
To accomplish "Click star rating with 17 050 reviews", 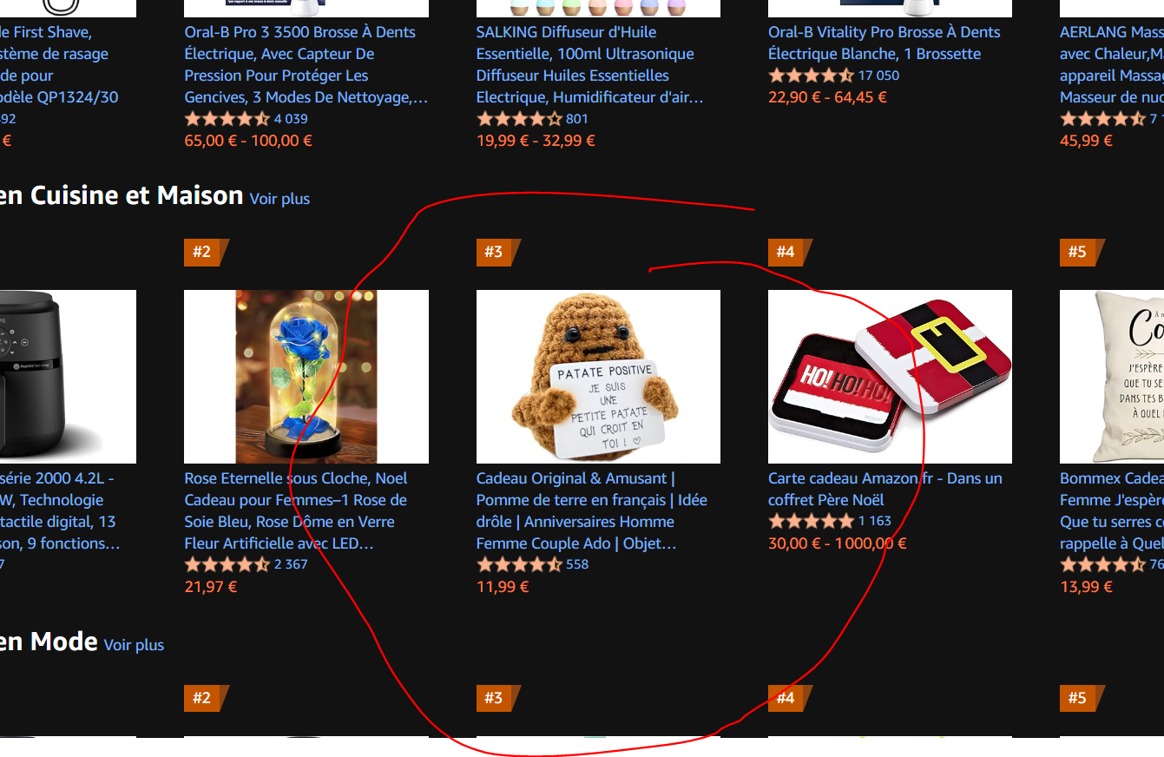I will tap(811, 76).
